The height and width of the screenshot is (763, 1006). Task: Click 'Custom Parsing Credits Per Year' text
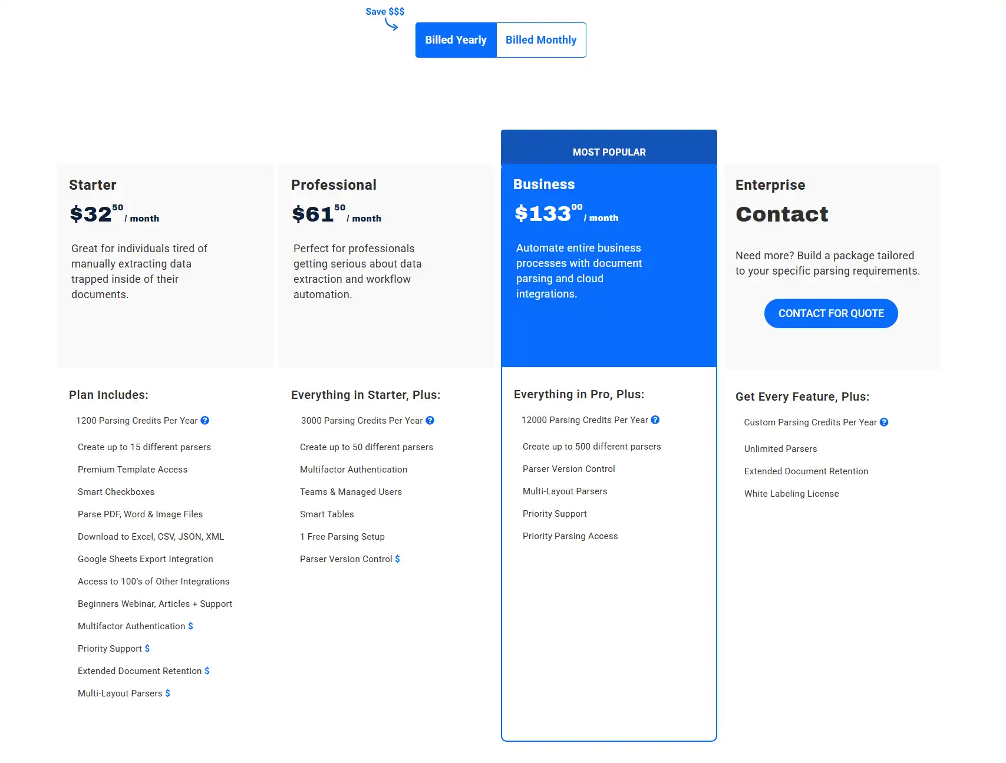coord(810,422)
